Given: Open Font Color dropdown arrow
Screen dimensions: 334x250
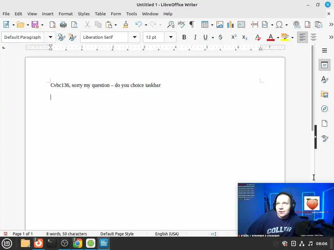Looking at the screenshot, I should pos(278,38).
